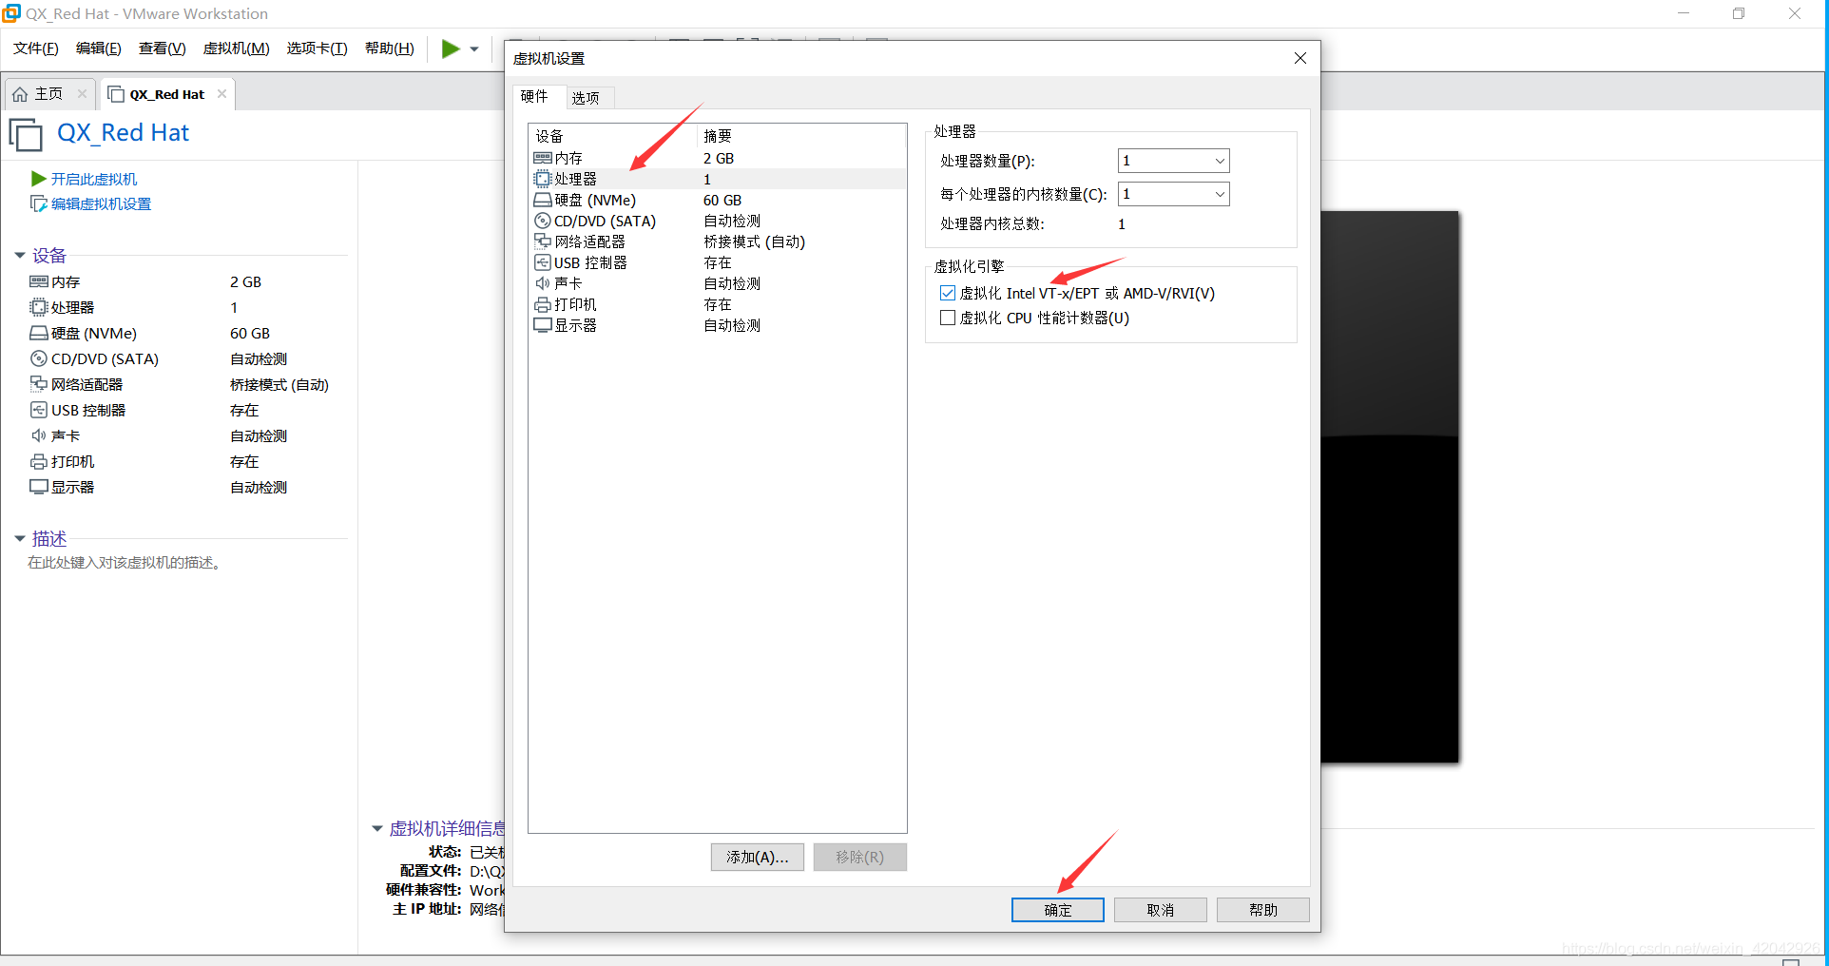Viewport: 1829px width, 966px height.
Task: Collapse the 描述 section
Action: pyautogui.click(x=20, y=538)
